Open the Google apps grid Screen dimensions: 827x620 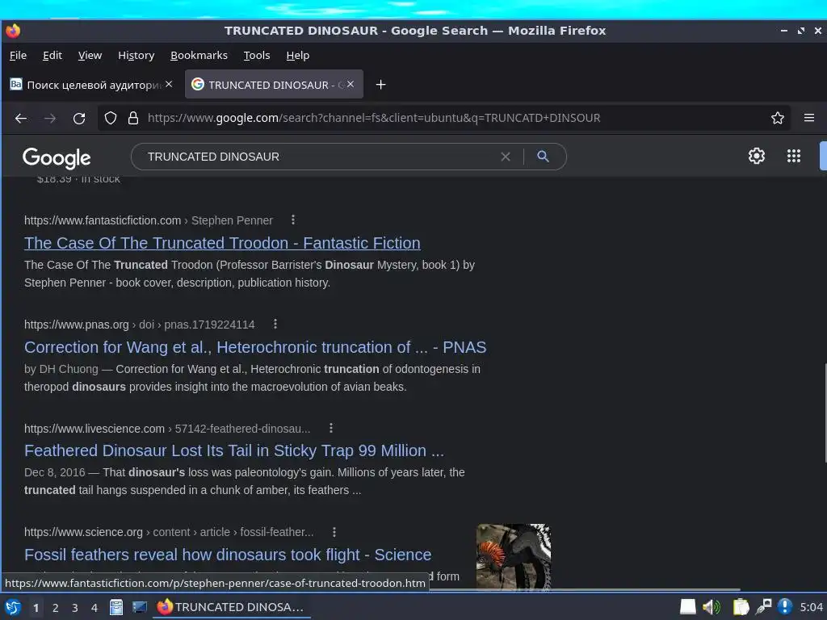tap(794, 156)
